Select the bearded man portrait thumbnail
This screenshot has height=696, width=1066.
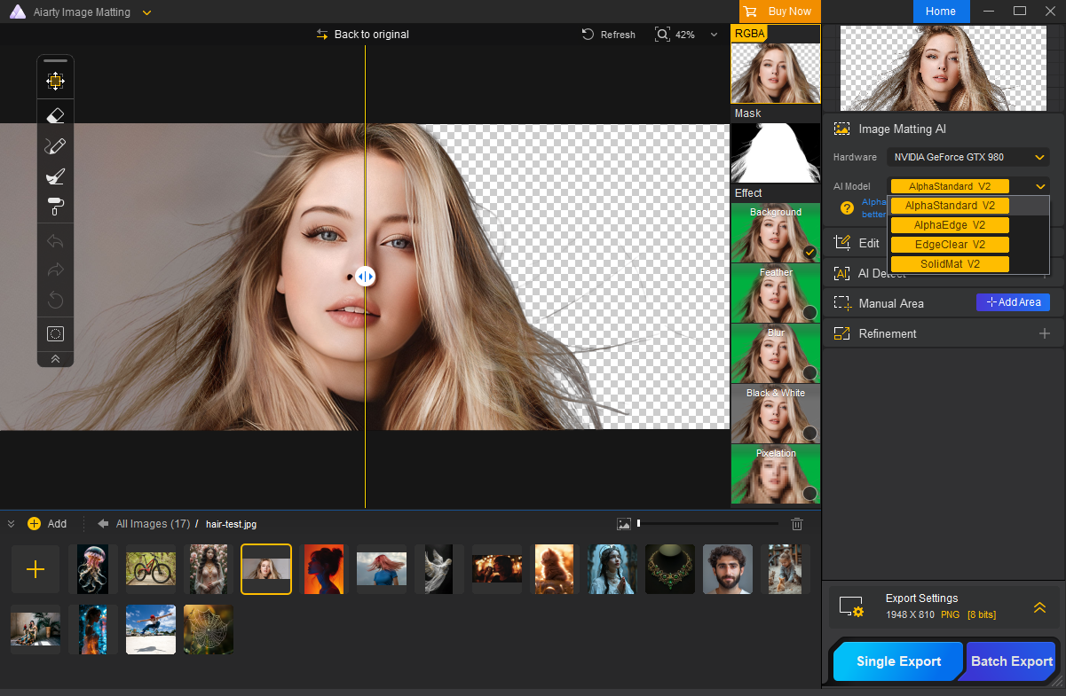pyautogui.click(x=728, y=569)
